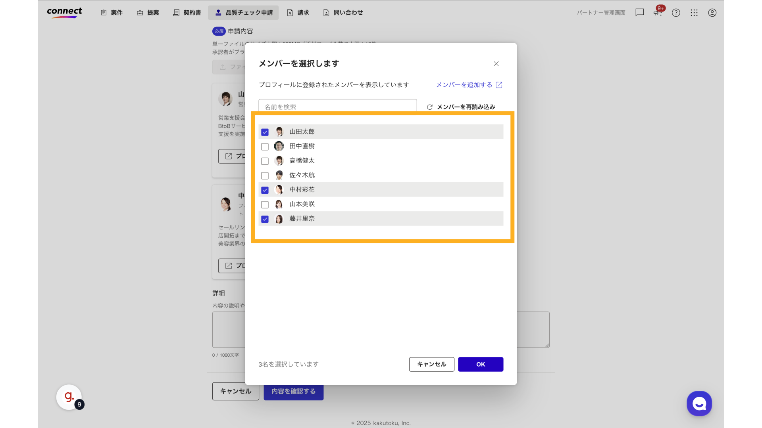Uncheck 山田太郎 in the member list
This screenshot has width=762, height=428.
(x=265, y=132)
